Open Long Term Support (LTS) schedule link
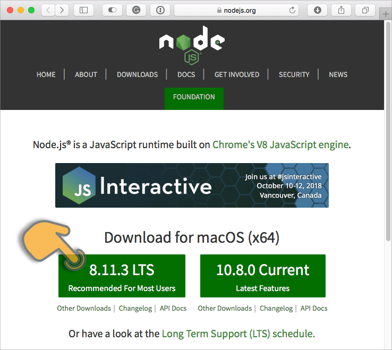Screen dimensions: 392x350 (238, 334)
